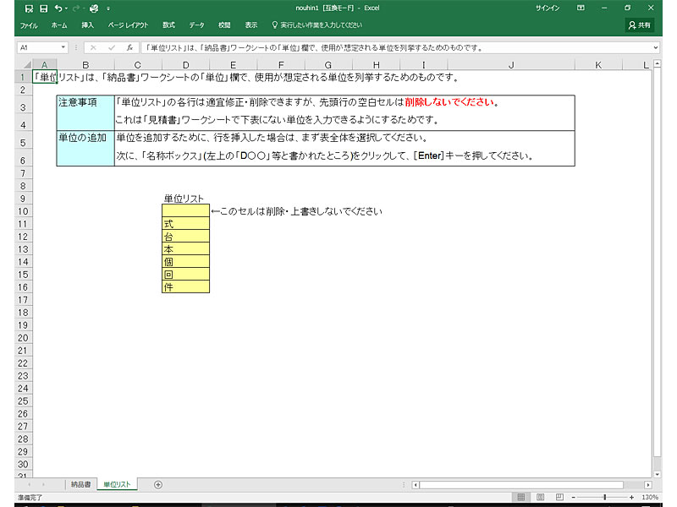Click the horizontal scrollbar left arrow

coord(416,485)
